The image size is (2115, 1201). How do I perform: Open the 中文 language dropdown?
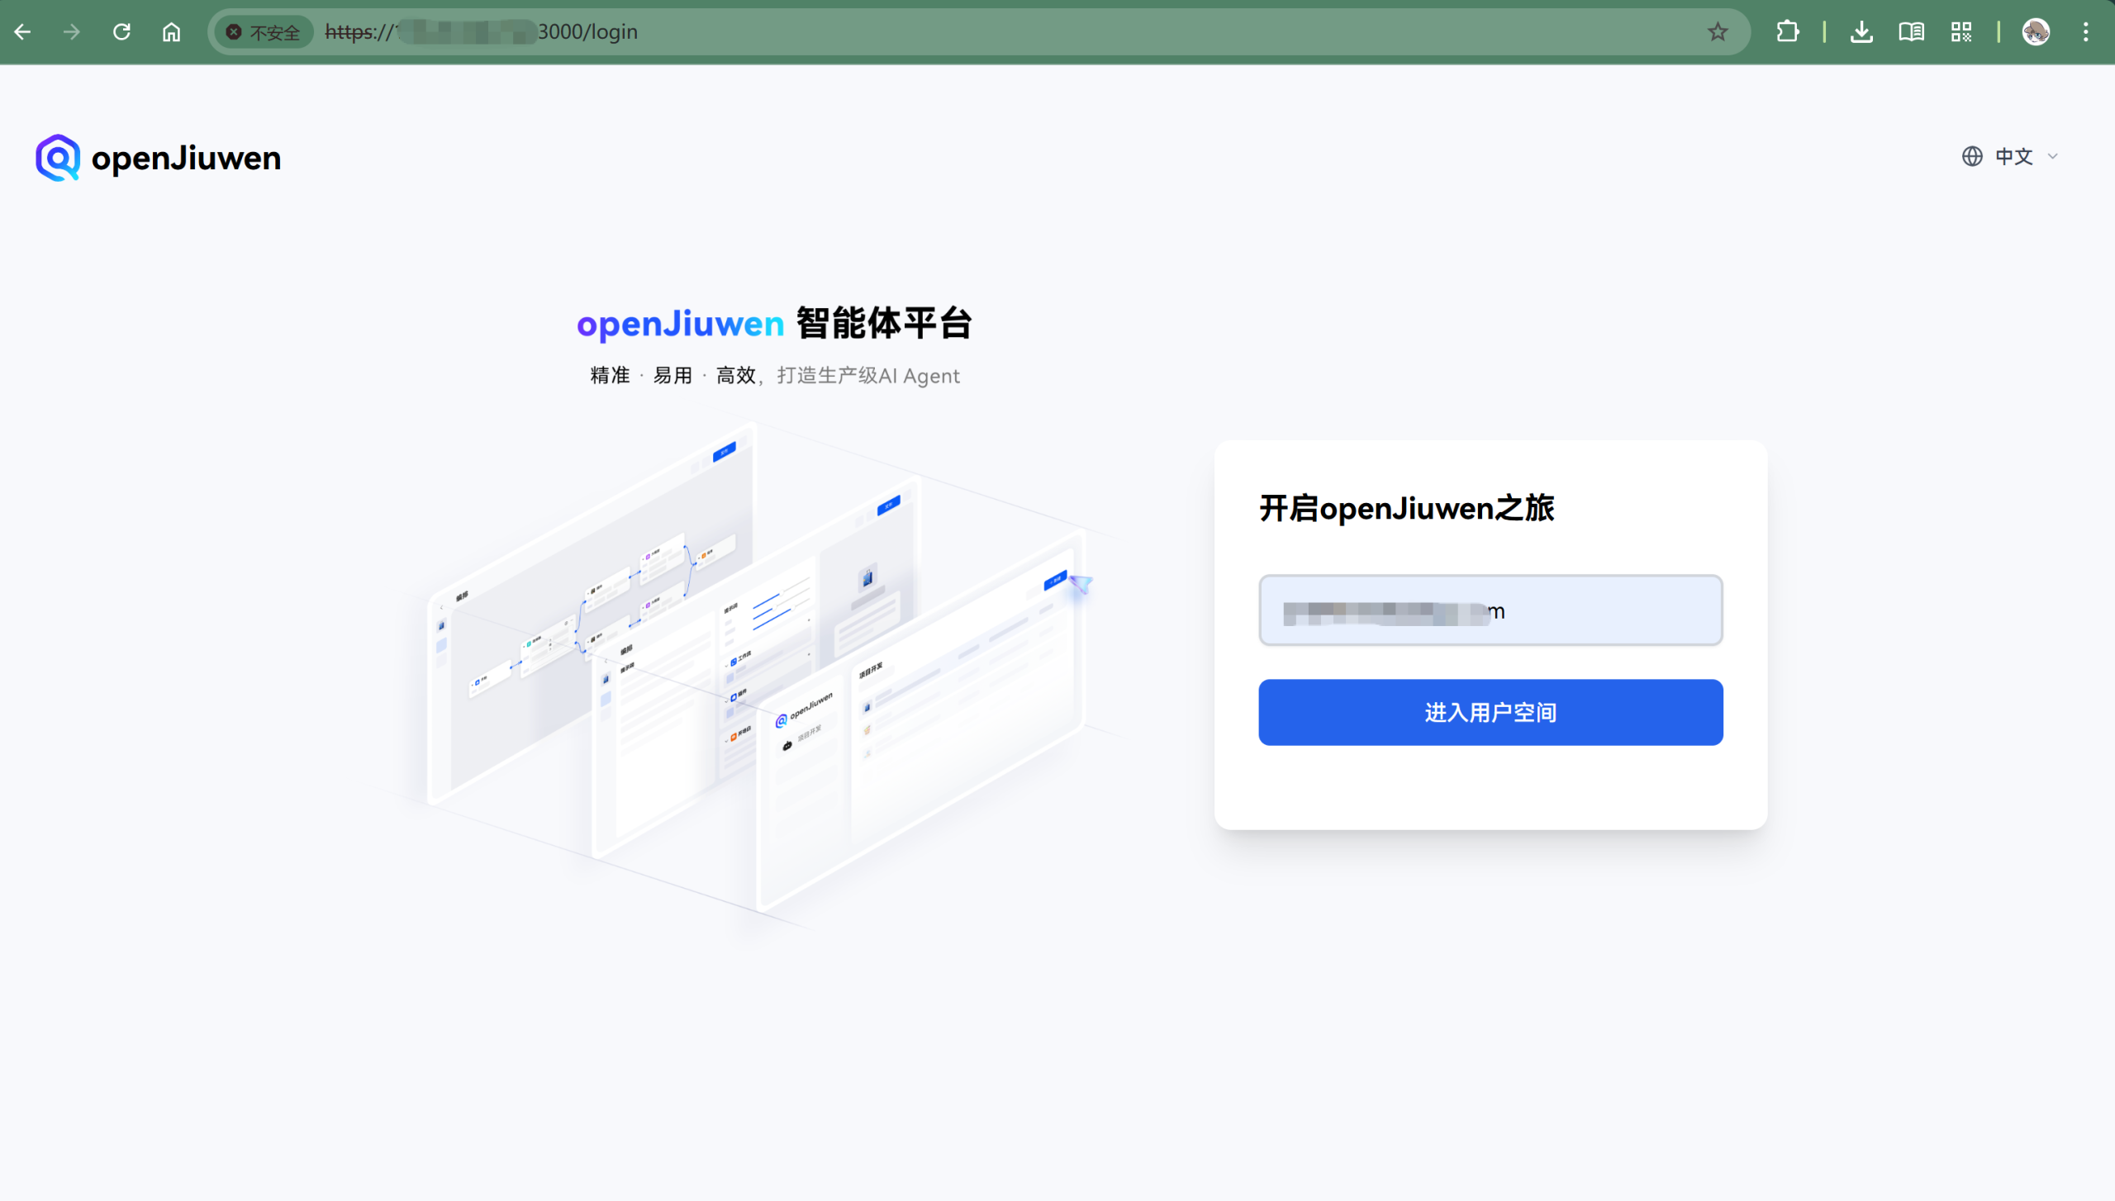click(x=2013, y=156)
